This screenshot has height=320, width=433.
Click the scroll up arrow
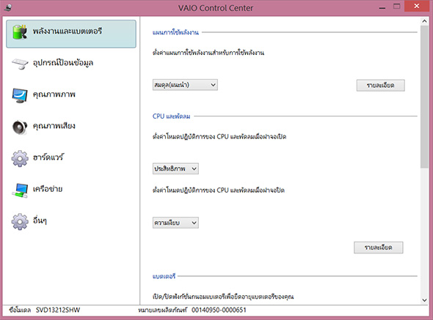pyautogui.click(x=424, y=21)
